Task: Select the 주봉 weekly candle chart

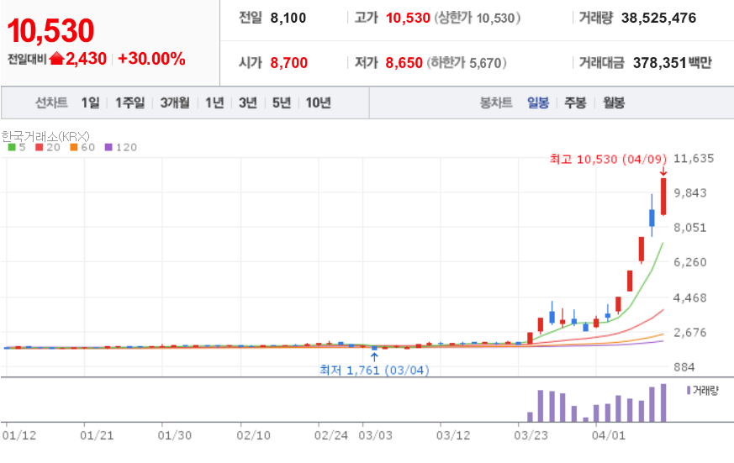Action: [575, 103]
